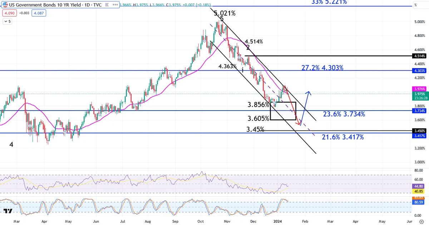This screenshot has width=429, height=225.
Task: Select the '21.6% 3.417%' Fibonacci annotation
Action: pos(343,137)
